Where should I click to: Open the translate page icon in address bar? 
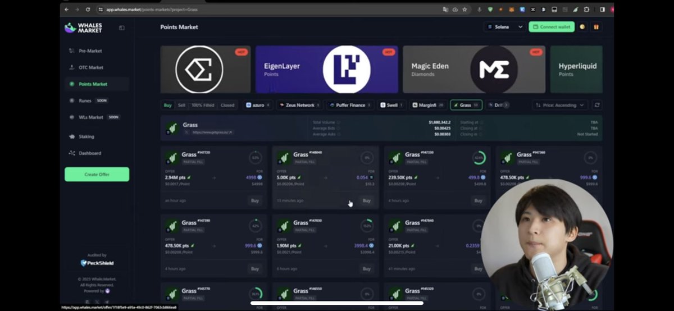445,10
